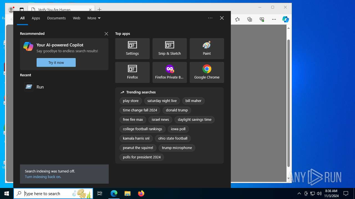The height and width of the screenshot is (199, 355).
Task: Open Firefox from taskbar
Action: click(x=141, y=193)
